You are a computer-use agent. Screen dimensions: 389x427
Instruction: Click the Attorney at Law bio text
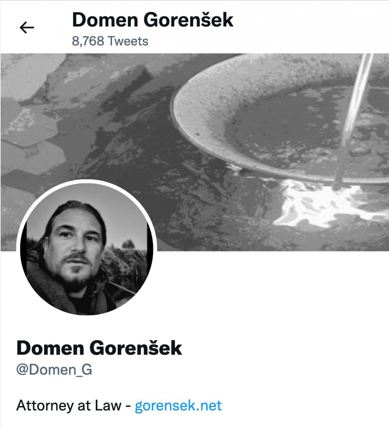click(x=69, y=405)
